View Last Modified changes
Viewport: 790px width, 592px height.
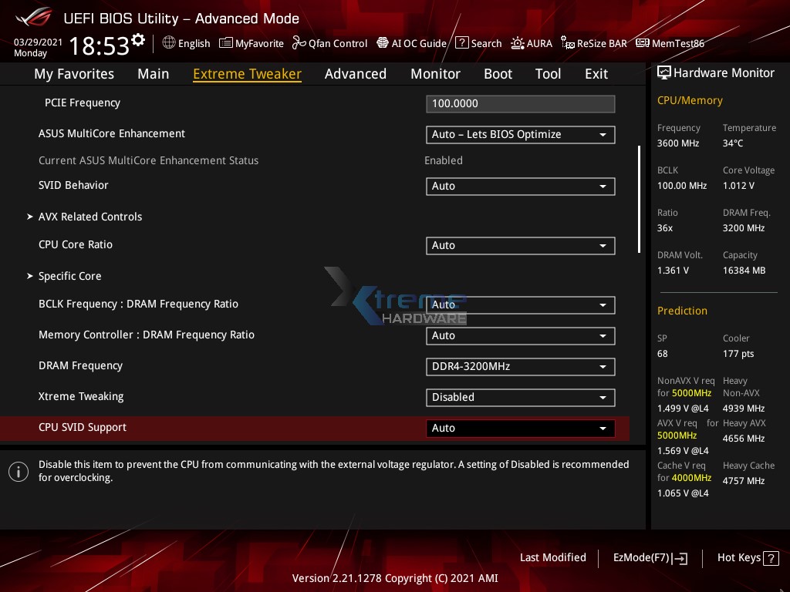pyautogui.click(x=553, y=557)
